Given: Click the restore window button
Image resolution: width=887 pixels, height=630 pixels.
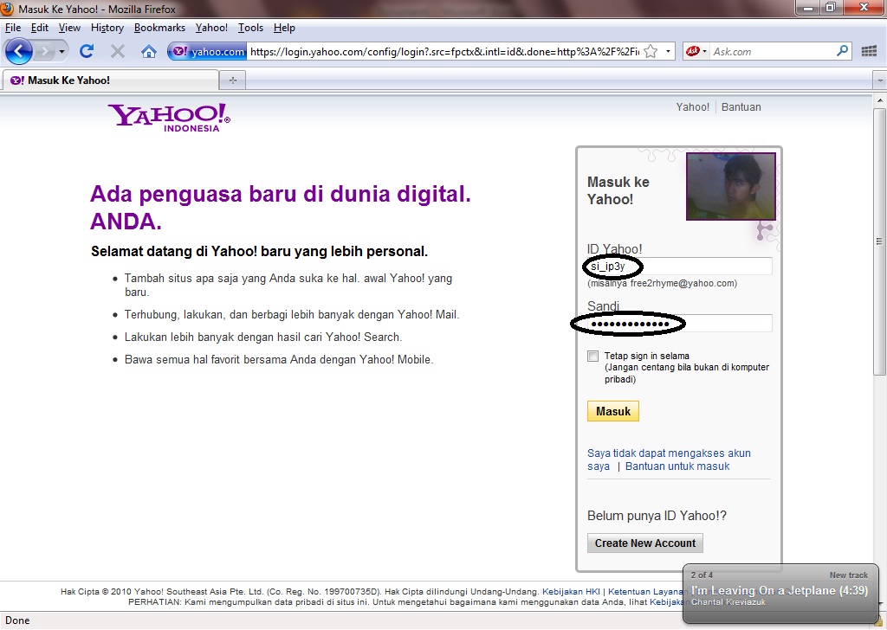Looking at the screenshot, I should click(x=831, y=7).
